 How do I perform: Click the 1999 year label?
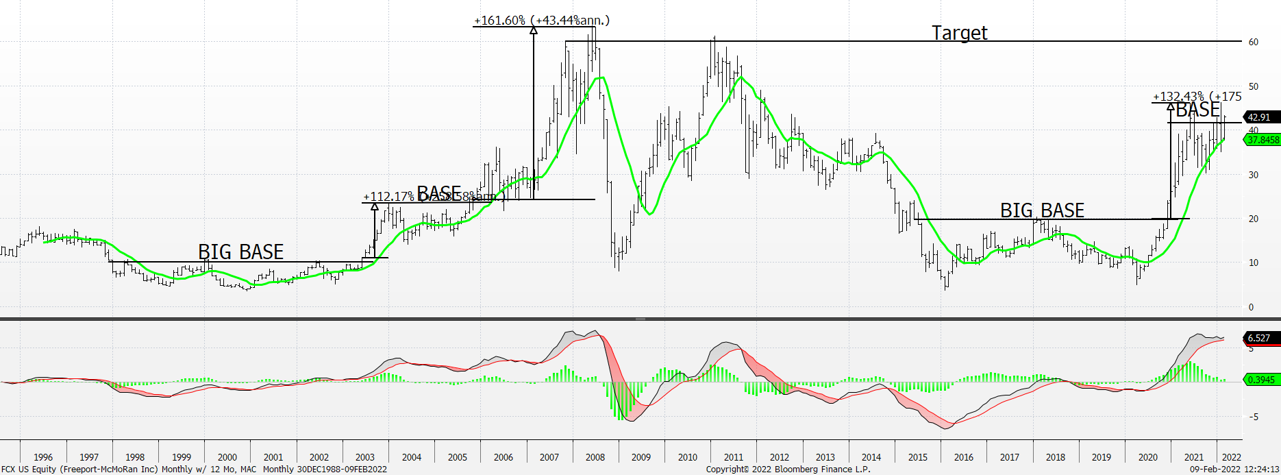tap(182, 457)
